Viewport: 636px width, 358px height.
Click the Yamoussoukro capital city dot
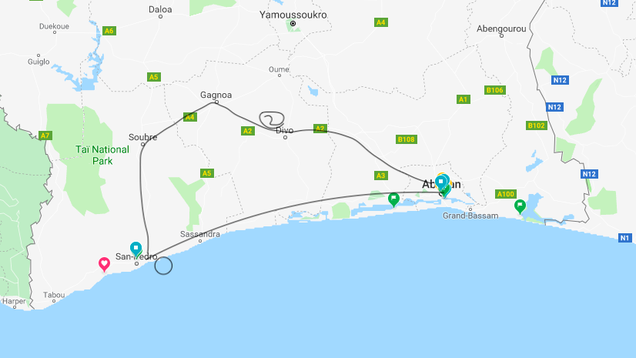pos(293,24)
